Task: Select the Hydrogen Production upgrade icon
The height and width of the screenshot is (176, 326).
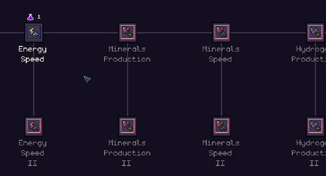Action: (x=315, y=33)
